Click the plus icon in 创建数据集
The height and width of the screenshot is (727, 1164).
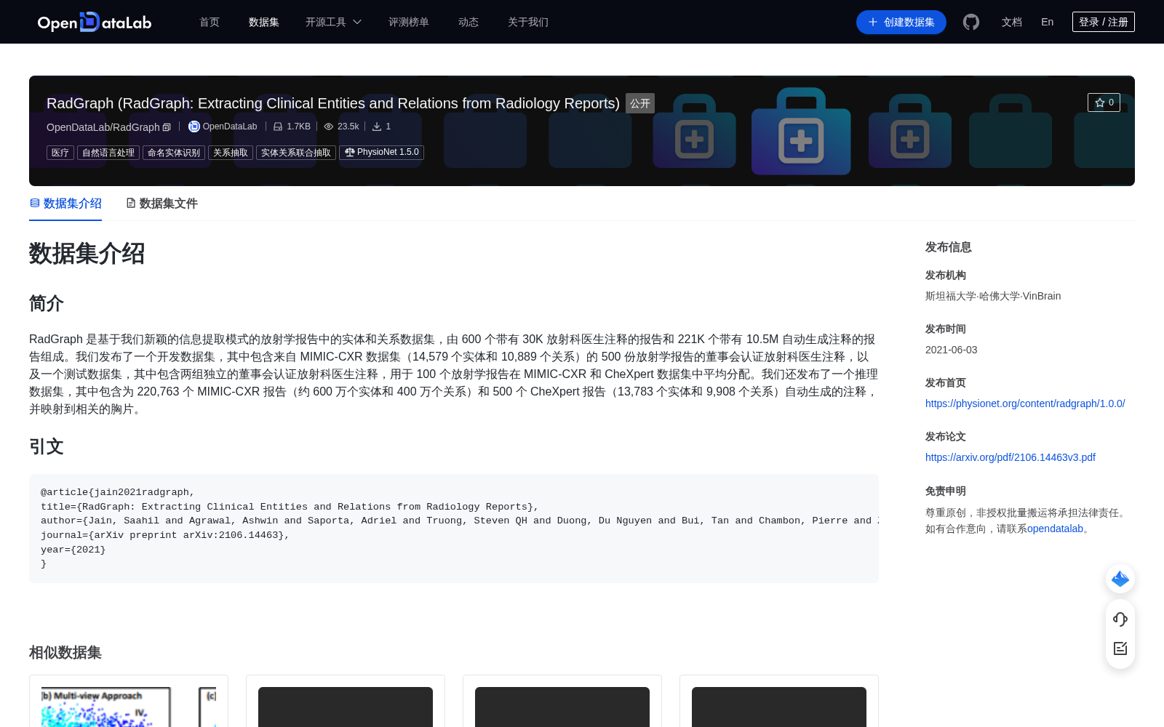(873, 22)
